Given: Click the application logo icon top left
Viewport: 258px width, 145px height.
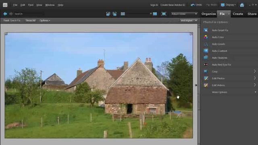Looking at the screenshot, I should coord(5,5).
